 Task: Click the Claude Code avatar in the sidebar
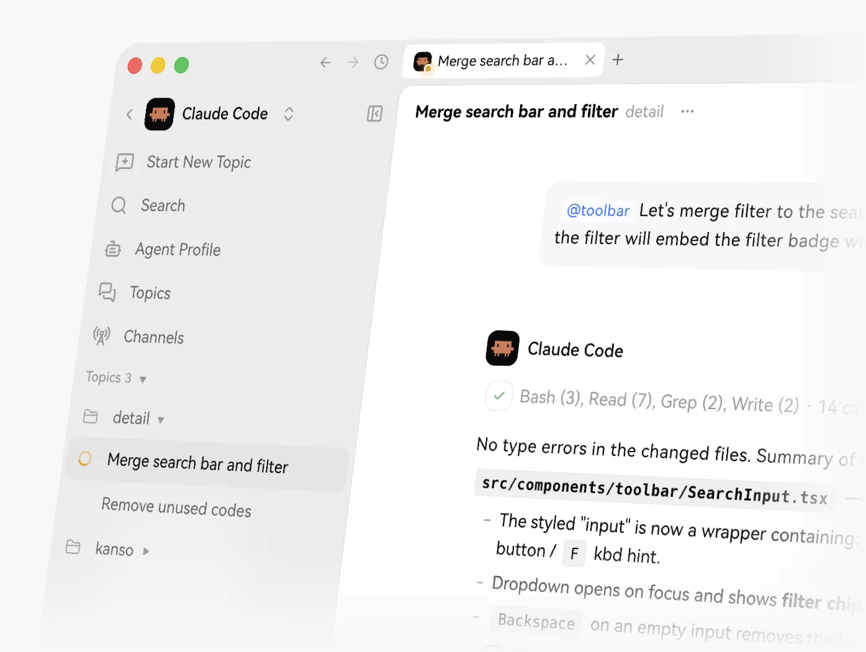pos(160,114)
